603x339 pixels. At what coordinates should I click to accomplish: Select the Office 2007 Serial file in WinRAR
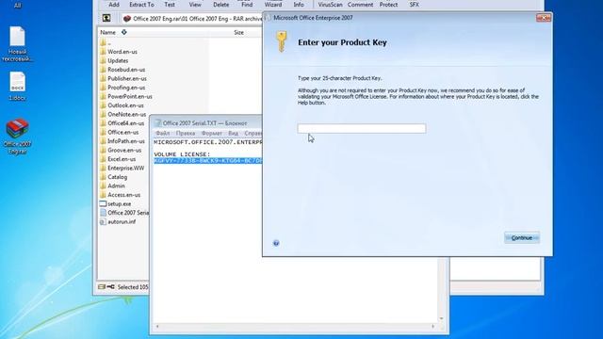(x=124, y=213)
